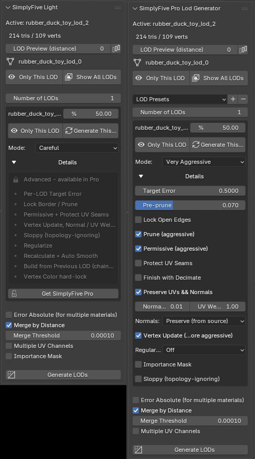This screenshot has height=459, width=255.
Task: Open LOD Presets menu
Action: 180,99
